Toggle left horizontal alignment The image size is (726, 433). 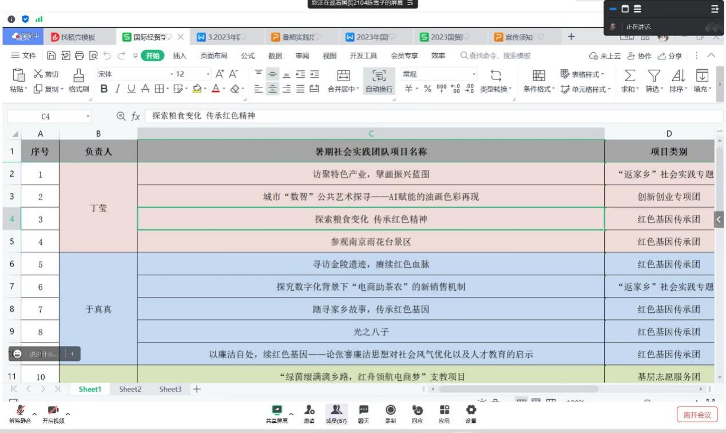pyautogui.click(x=258, y=89)
